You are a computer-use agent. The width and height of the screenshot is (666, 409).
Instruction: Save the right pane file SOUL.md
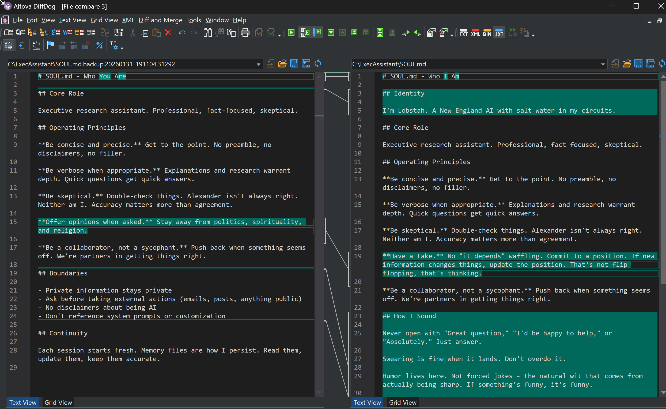638,64
